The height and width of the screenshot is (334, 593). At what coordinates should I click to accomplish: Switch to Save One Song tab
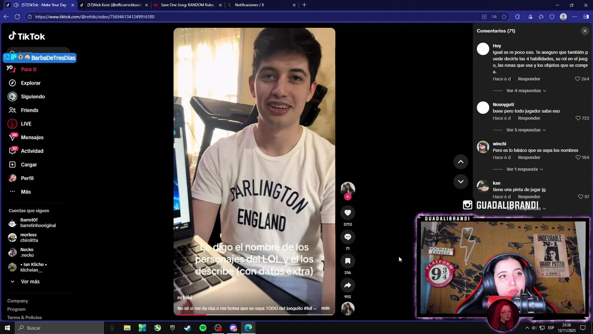click(x=188, y=5)
